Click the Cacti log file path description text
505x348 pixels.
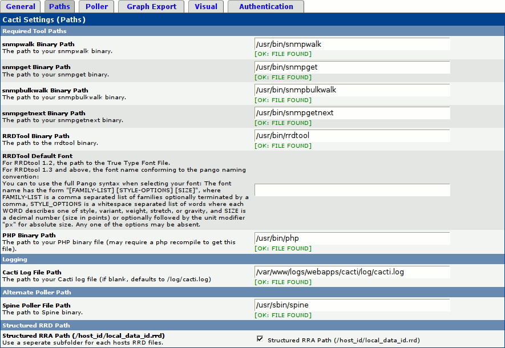click(x=107, y=279)
